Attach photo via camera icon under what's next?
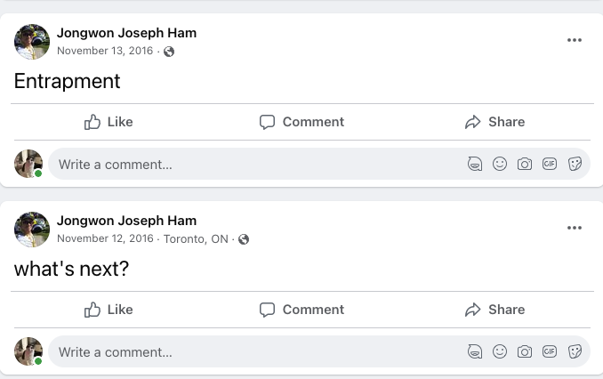 (525, 351)
